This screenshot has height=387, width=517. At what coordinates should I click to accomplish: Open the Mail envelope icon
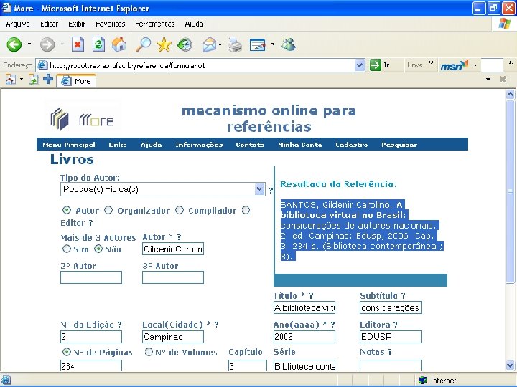click(x=210, y=44)
